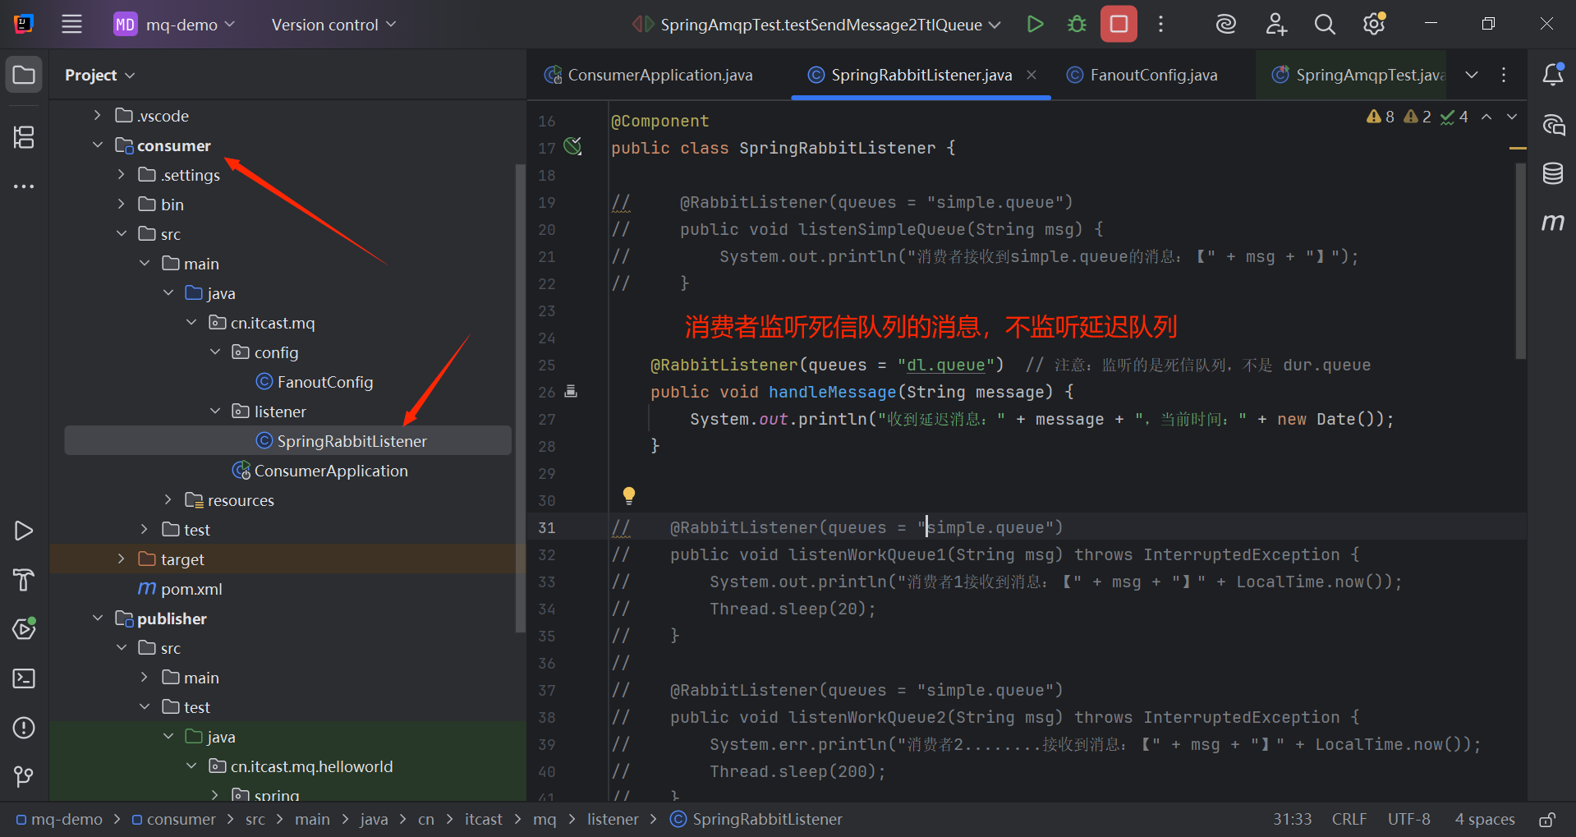This screenshot has width=1576, height=837.
Task: Change UTF-8 file encoding
Action: (x=1409, y=820)
